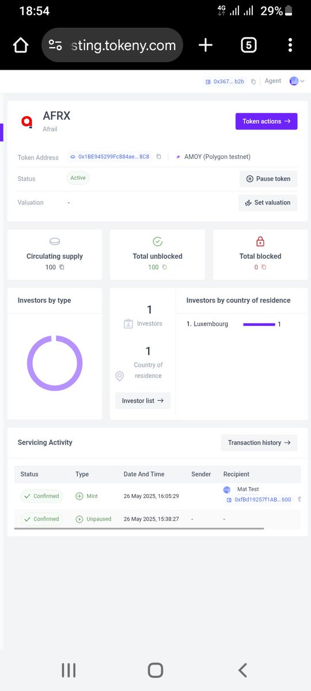Click the Luxembourg purple progress bar
Viewport: 311px width, 691px height.
coord(259,325)
